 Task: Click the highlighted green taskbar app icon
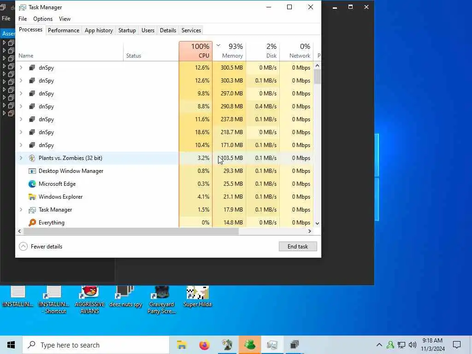[249, 345]
